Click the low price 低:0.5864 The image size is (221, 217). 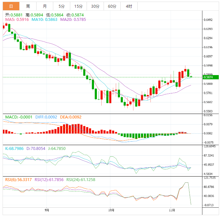coord(55,15)
